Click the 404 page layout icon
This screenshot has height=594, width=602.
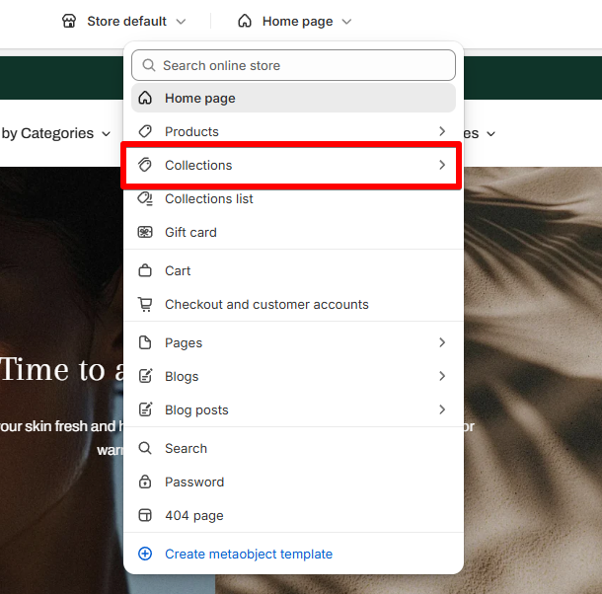145,515
